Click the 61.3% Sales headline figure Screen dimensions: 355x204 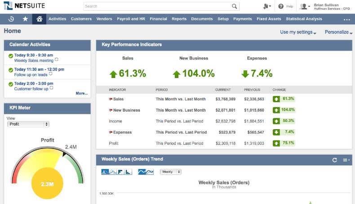[x=133, y=74]
